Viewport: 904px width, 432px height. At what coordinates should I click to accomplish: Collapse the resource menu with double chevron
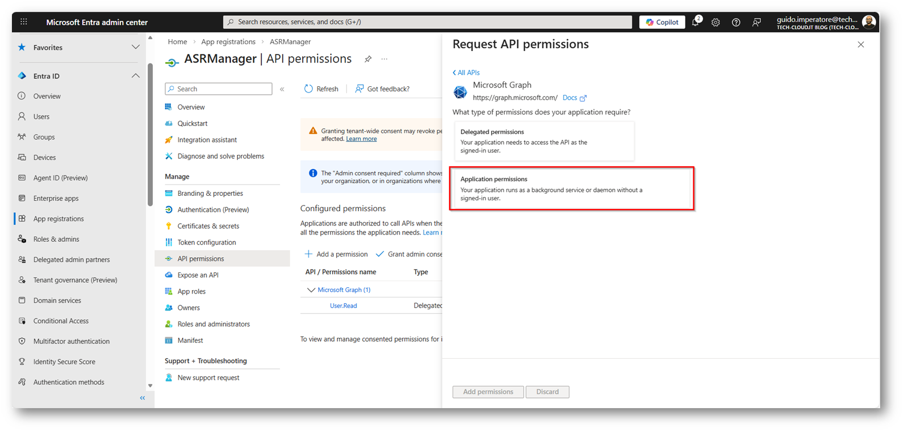(282, 89)
